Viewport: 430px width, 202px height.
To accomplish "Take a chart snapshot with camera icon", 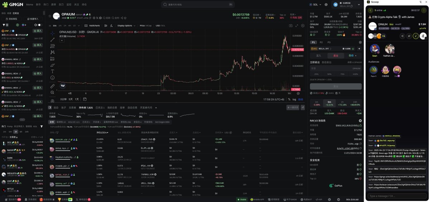I will [x=291, y=26].
